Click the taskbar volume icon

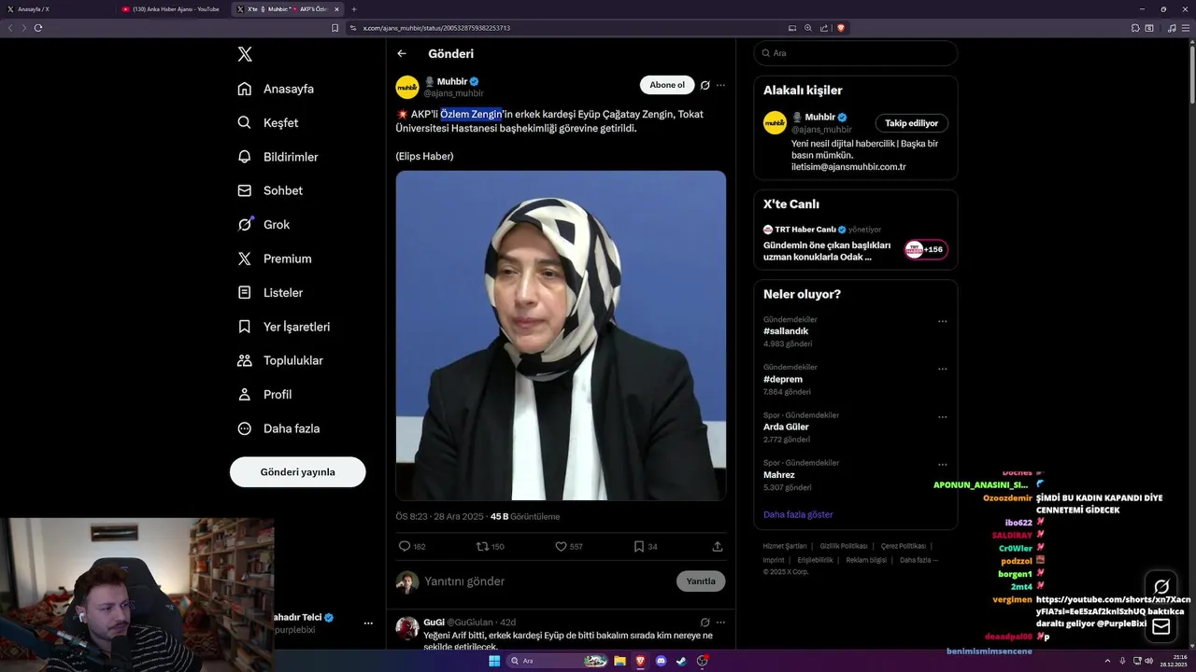[x=1148, y=661]
